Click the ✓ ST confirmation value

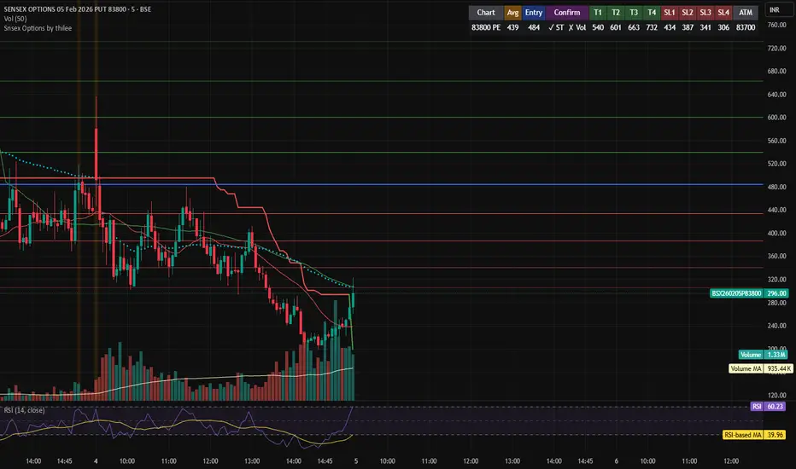pos(556,27)
